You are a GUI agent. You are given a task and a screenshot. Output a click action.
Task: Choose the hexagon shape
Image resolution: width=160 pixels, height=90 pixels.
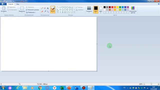tap(65, 10)
